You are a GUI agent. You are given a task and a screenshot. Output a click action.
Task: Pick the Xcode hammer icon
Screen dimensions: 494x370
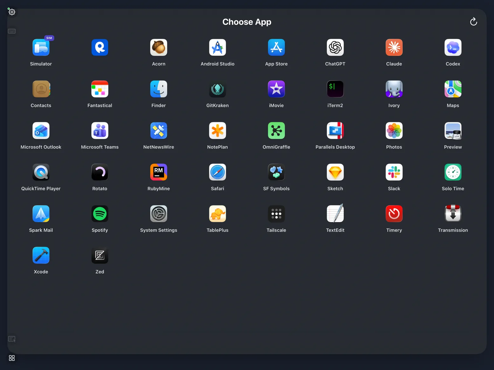click(x=41, y=256)
